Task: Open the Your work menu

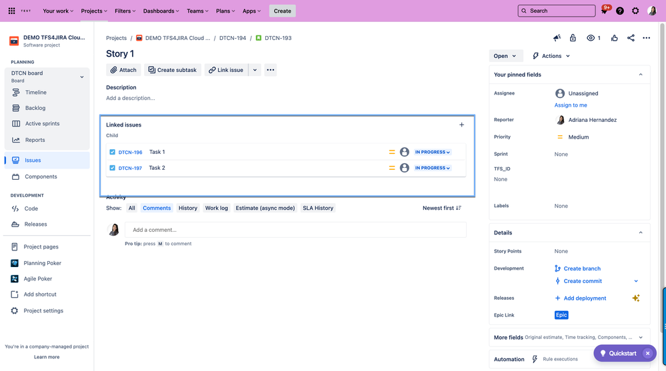Action: click(x=58, y=11)
